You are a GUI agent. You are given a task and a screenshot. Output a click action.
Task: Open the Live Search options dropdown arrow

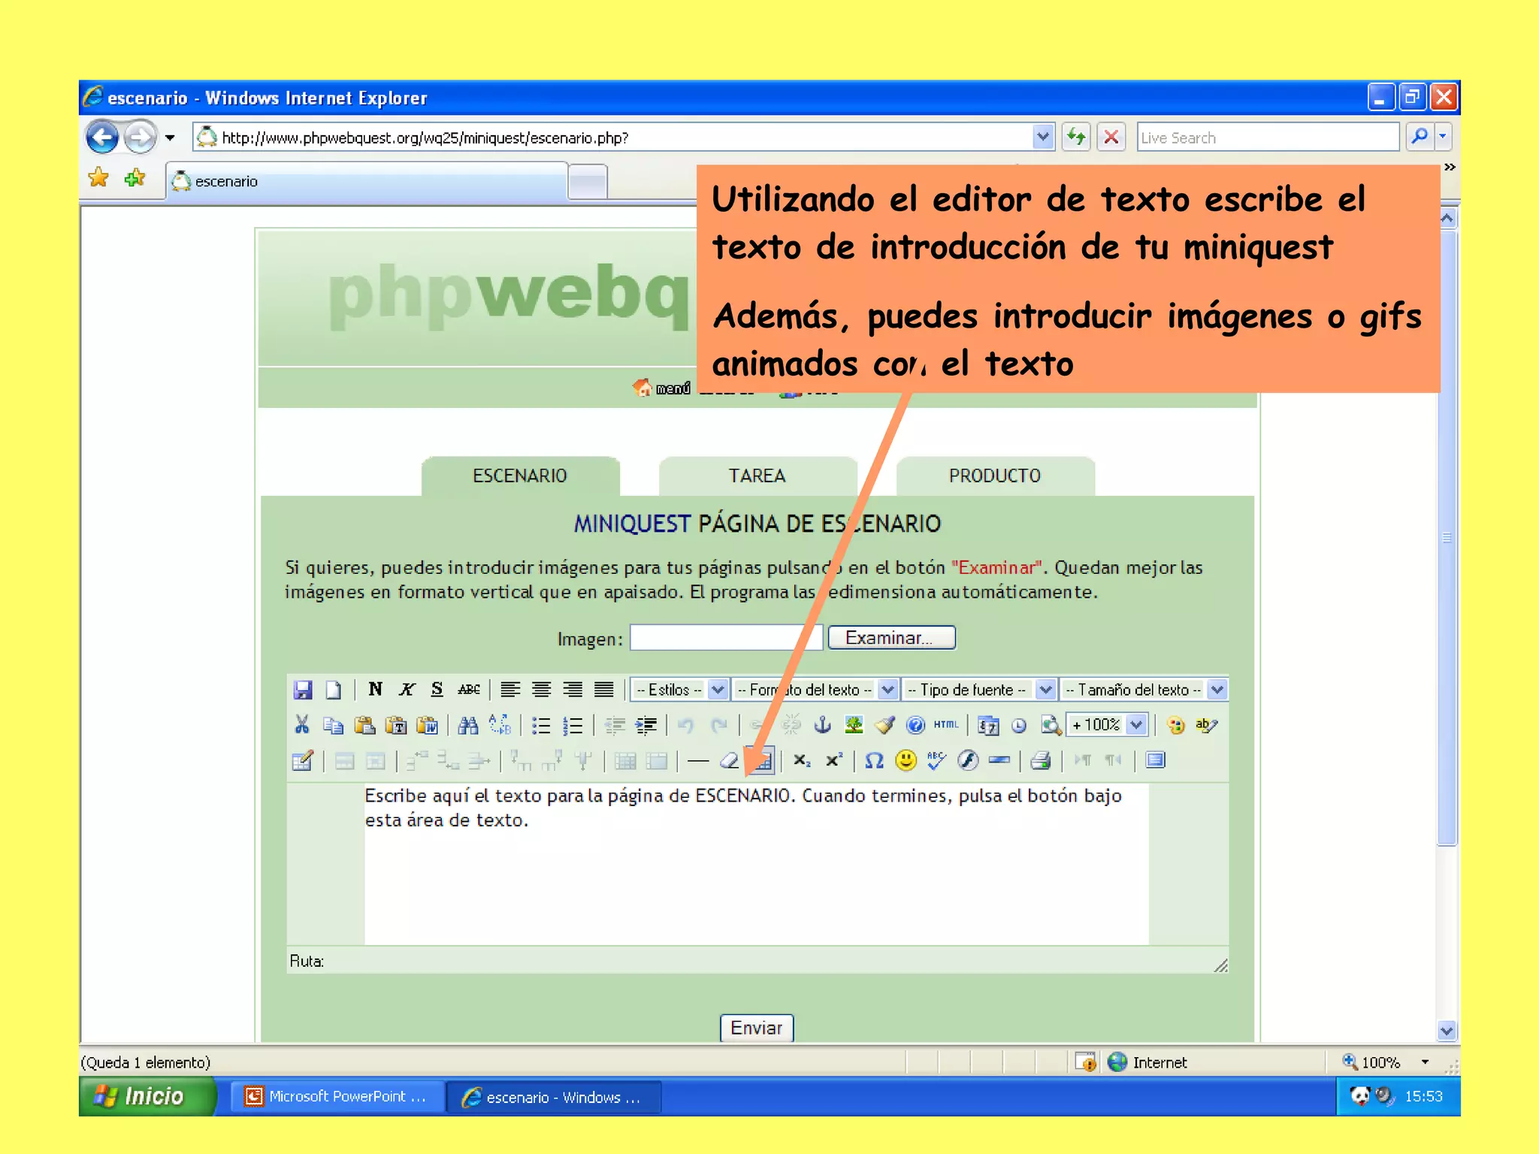[1443, 137]
